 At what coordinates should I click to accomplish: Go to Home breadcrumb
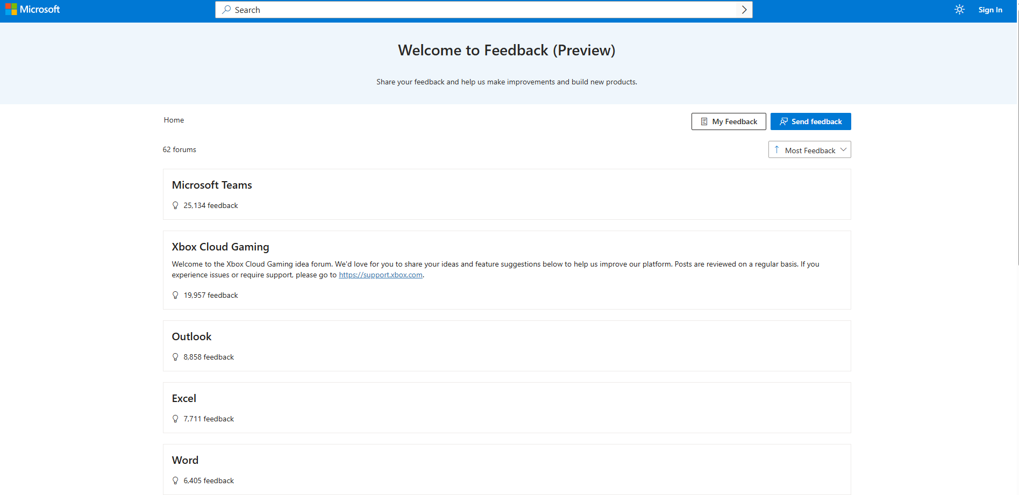click(x=174, y=120)
